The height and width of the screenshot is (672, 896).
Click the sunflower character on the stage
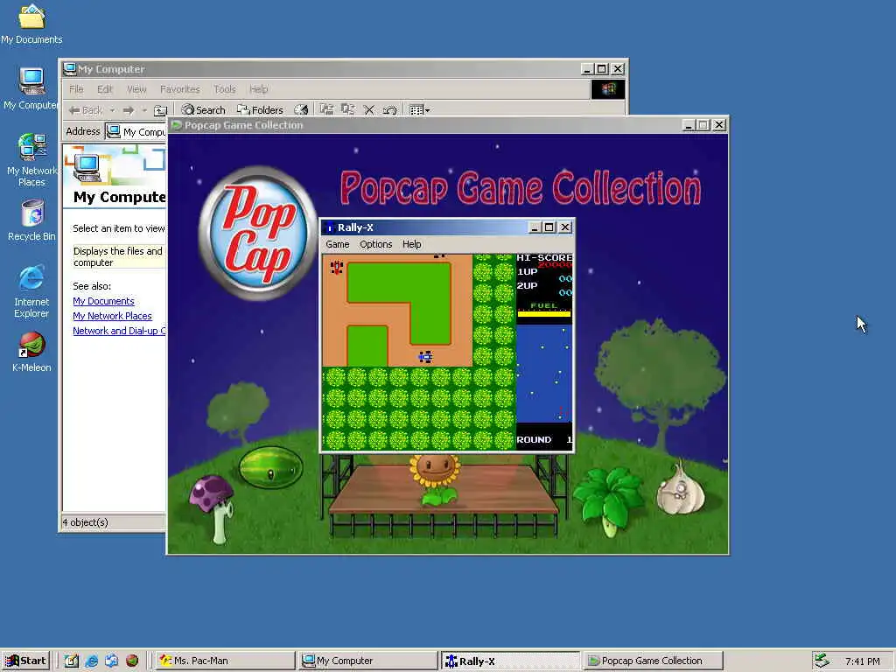click(x=435, y=480)
